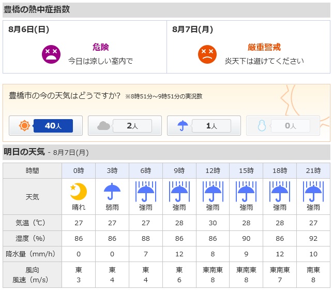Click the sun icon in the weather poll
This screenshot has height=290, width=333.
click(24, 125)
